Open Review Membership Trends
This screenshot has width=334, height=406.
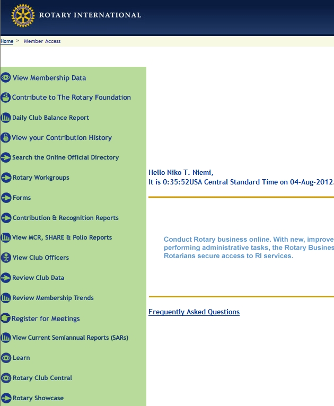click(53, 298)
